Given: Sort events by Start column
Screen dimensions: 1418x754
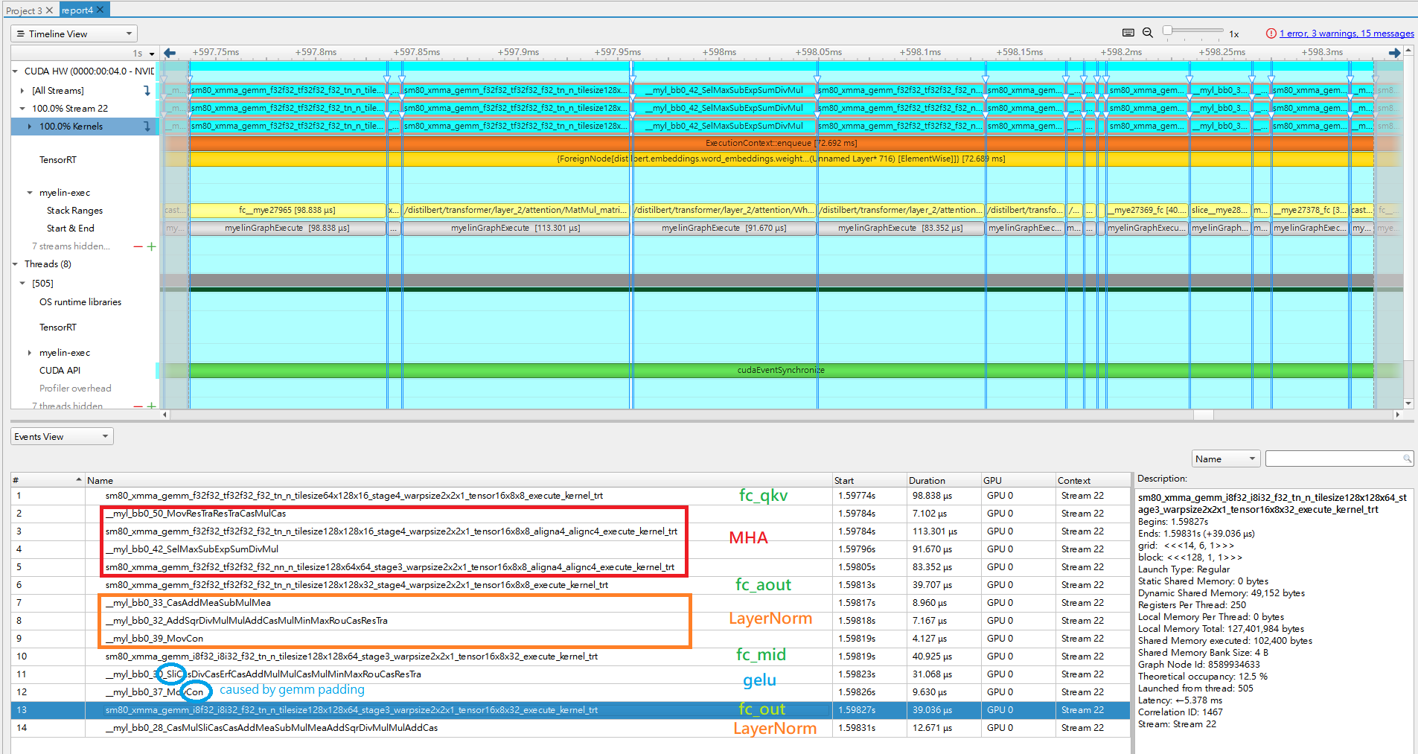Looking at the screenshot, I should pos(868,480).
